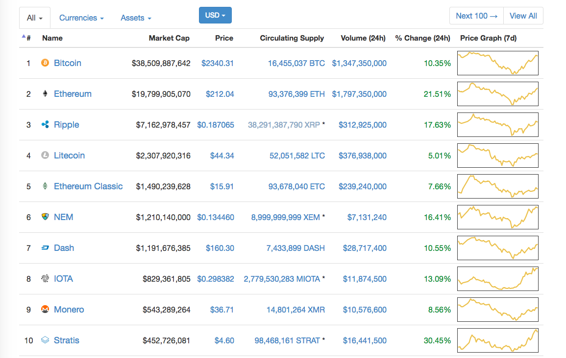Expand the Assets dropdown
This screenshot has width=566, height=358.
click(x=136, y=18)
